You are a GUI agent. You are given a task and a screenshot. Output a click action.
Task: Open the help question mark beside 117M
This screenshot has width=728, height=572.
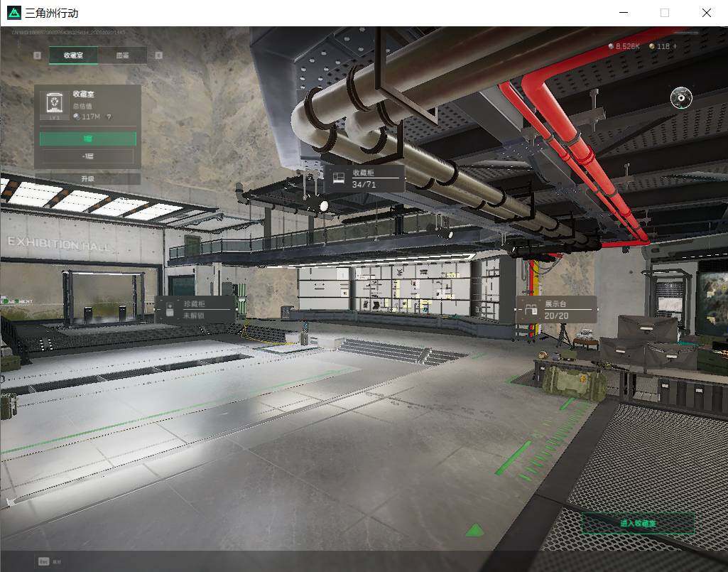(x=109, y=117)
